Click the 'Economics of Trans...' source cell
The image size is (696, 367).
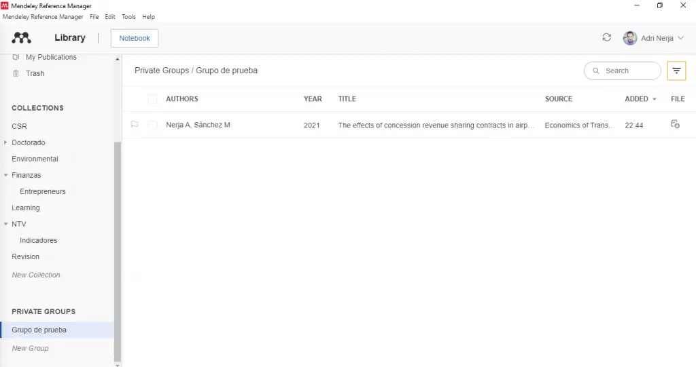click(x=580, y=125)
